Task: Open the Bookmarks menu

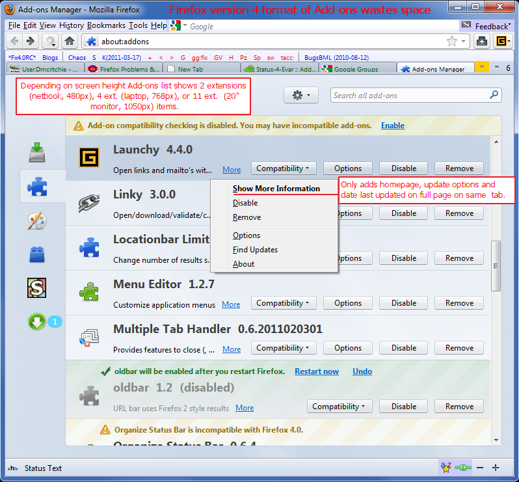Action: (106, 25)
